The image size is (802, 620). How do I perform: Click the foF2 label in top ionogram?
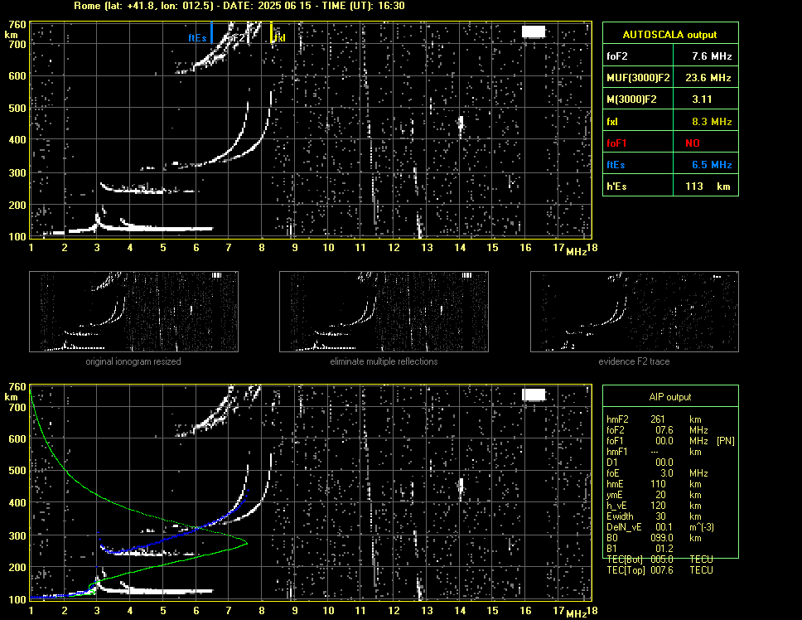pos(236,38)
